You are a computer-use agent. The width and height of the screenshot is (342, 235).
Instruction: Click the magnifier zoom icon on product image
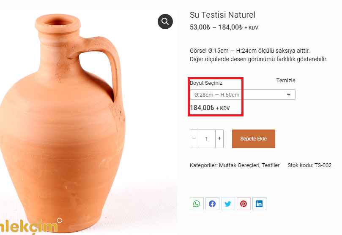pyautogui.click(x=165, y=21)
